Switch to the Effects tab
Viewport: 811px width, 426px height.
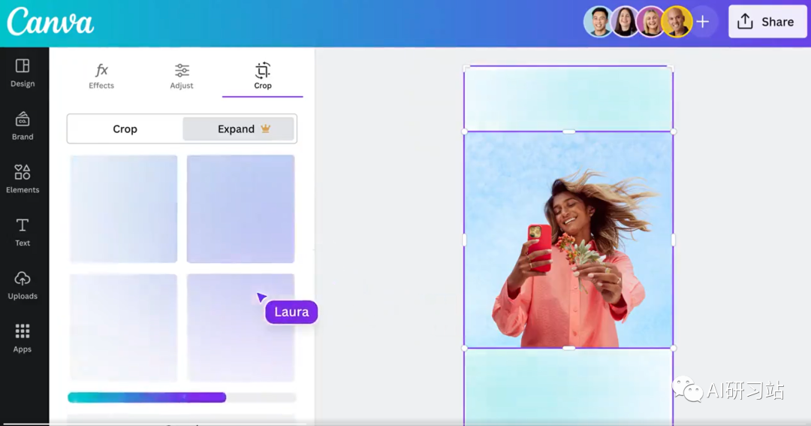[x=101, y=76]
